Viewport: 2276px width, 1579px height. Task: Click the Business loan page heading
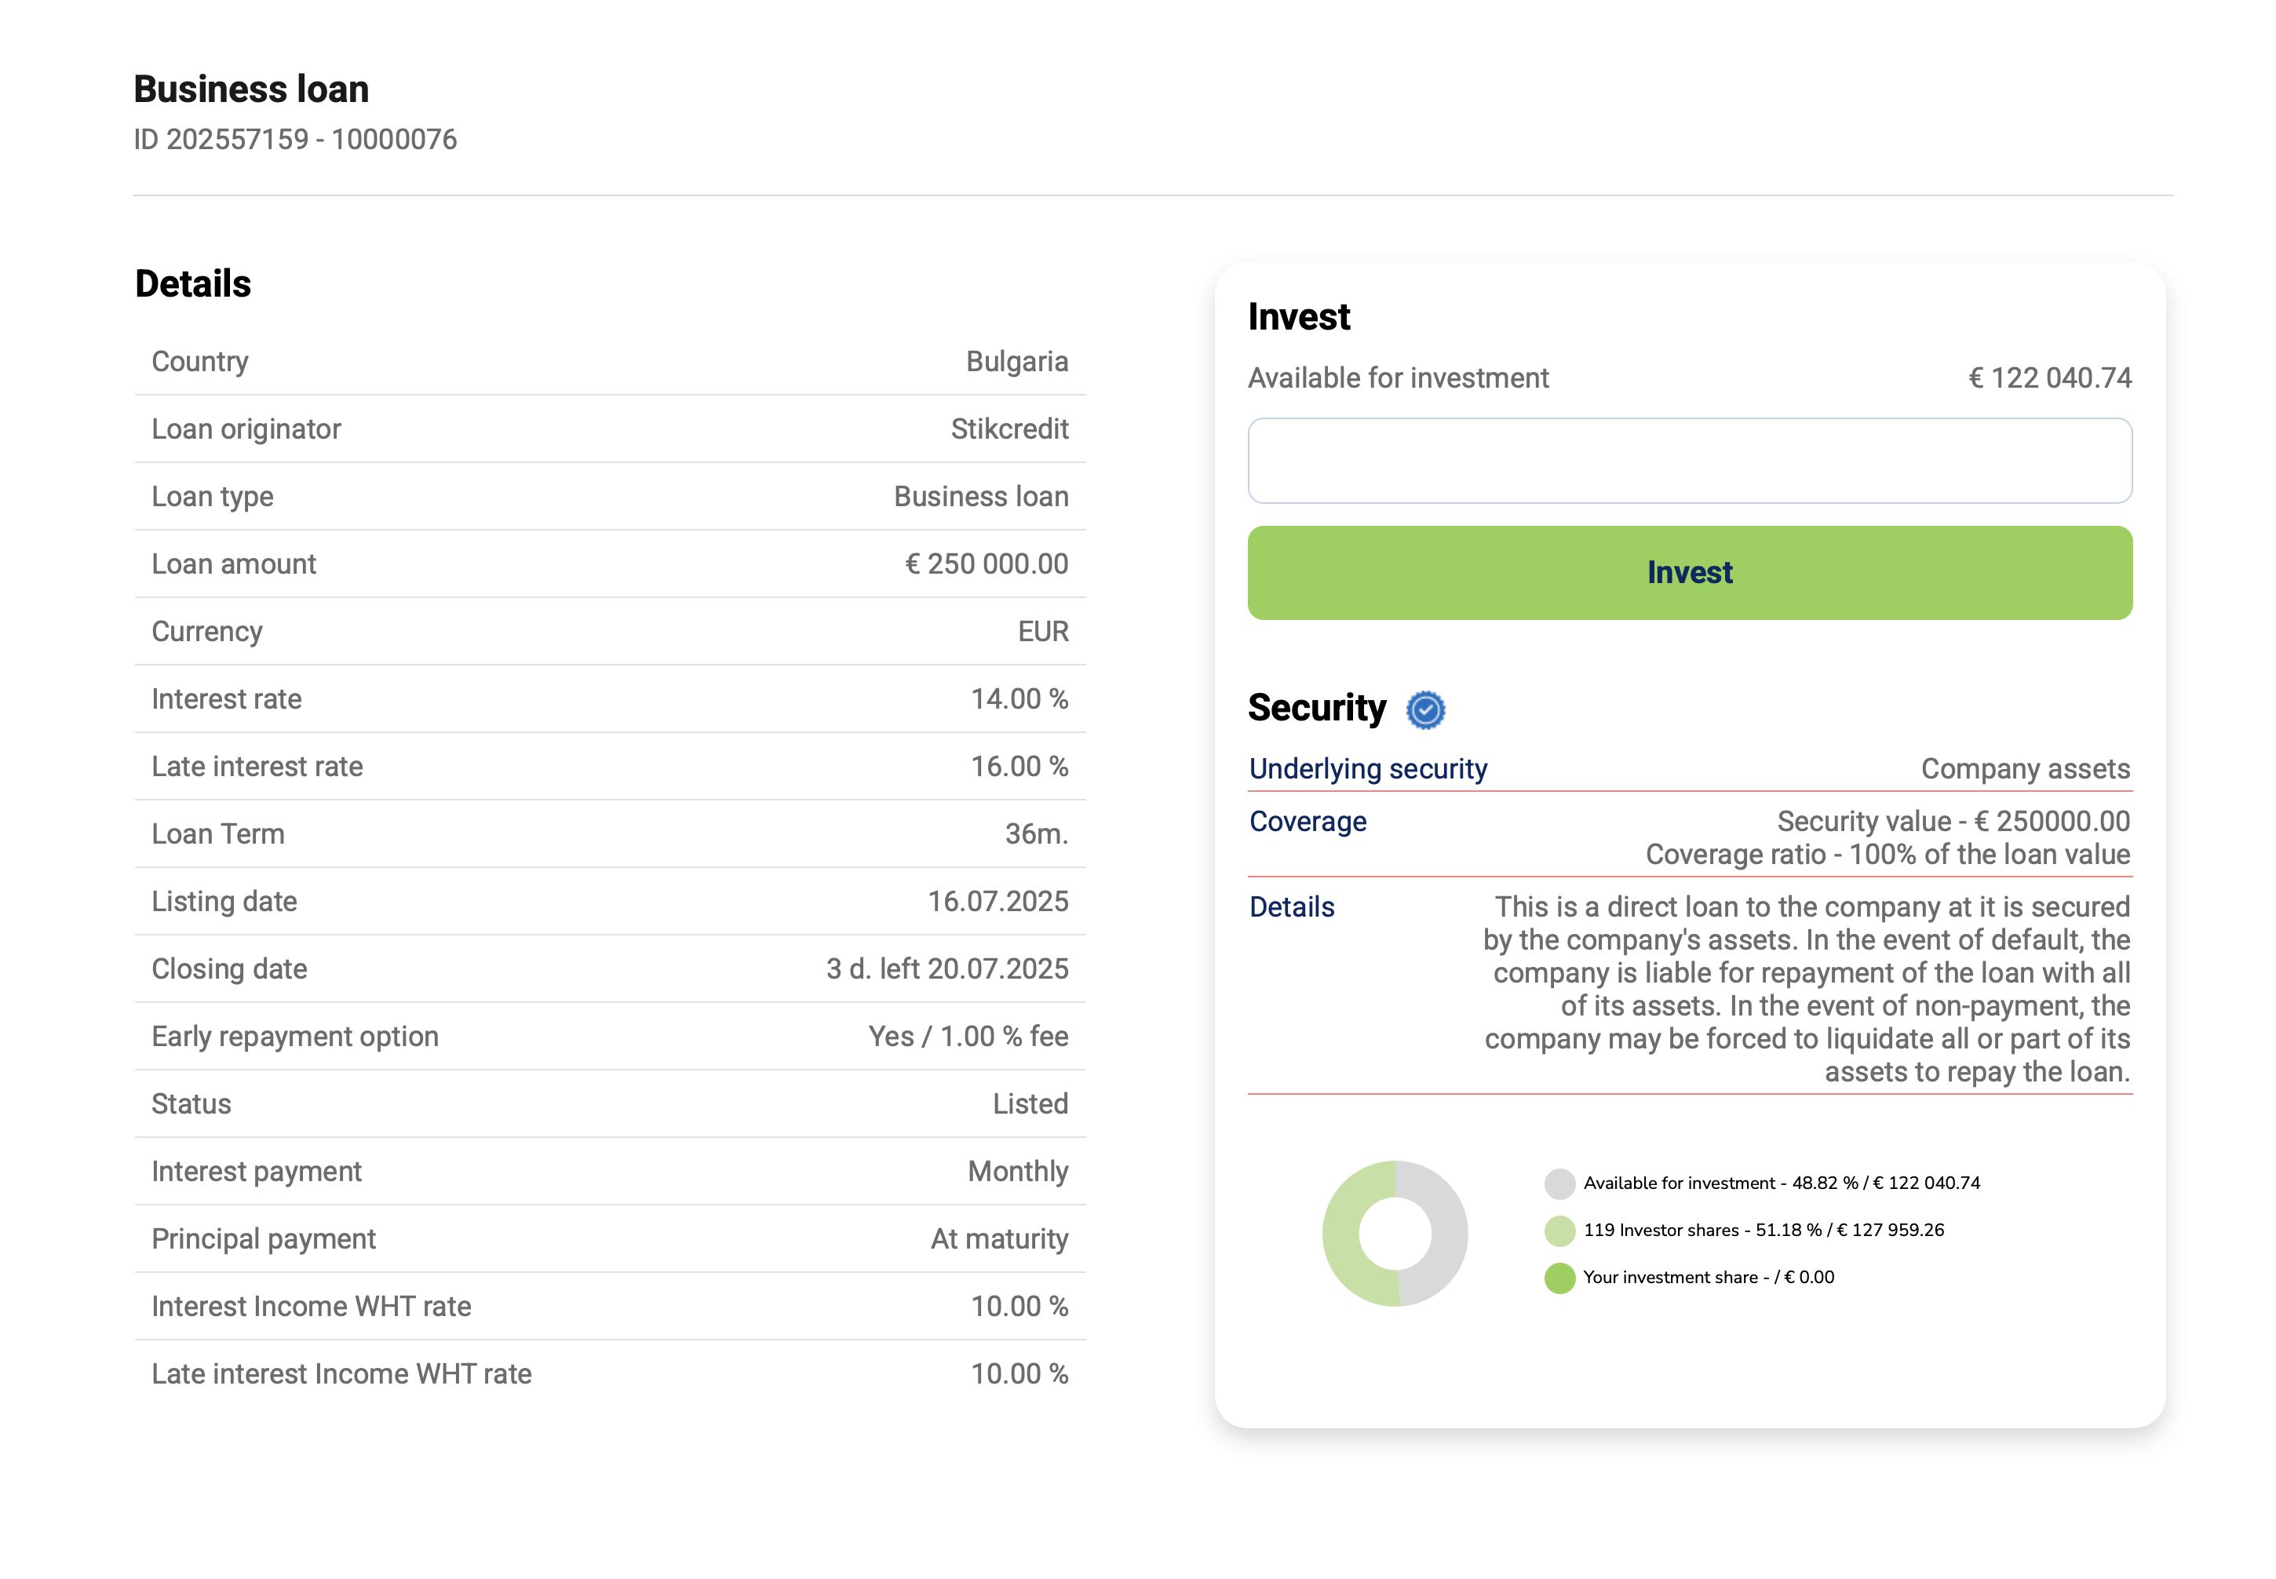251,89
